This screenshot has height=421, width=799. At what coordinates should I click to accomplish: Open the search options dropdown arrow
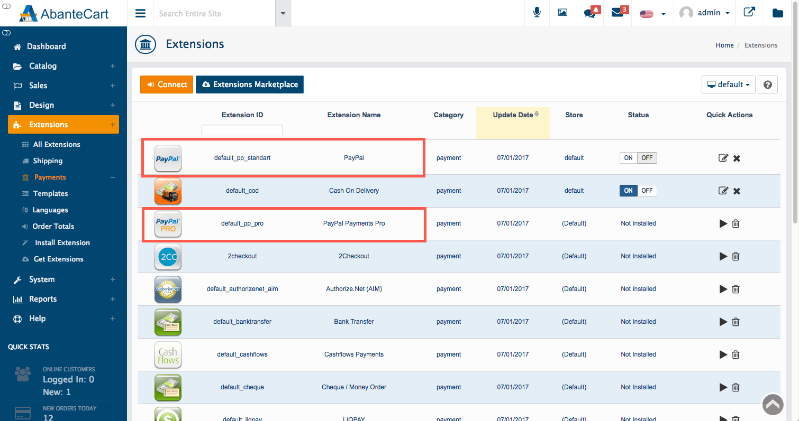[283, 13]
